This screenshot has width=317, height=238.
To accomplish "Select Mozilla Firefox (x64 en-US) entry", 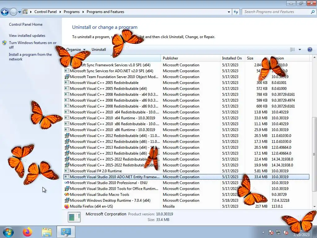I will [186, 206].
